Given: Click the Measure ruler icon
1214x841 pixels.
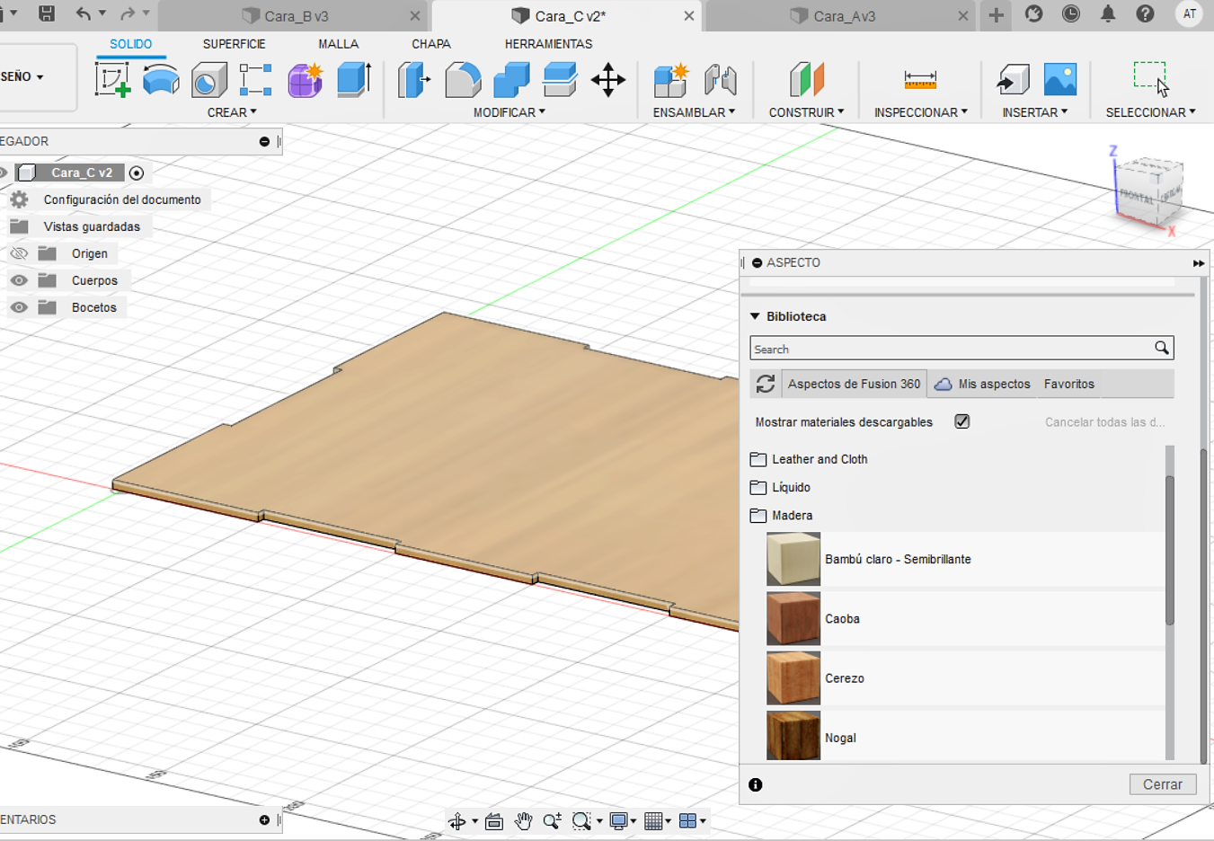Looking at the screenshot, I should coord(920,80).
